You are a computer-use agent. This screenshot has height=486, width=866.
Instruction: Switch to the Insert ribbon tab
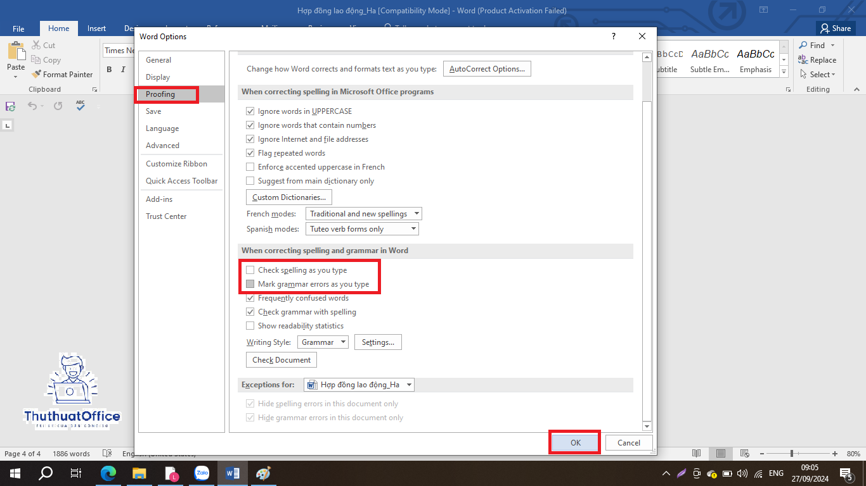pos(97,28)
